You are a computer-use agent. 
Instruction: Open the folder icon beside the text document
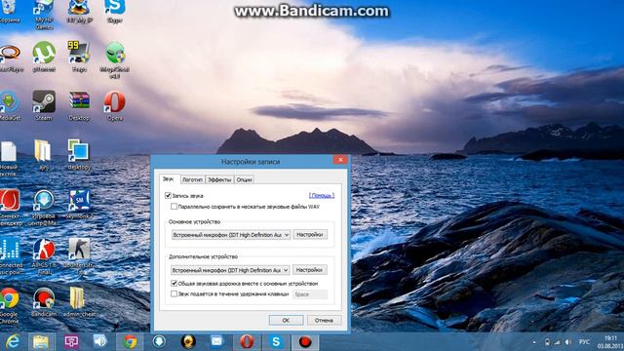tap(43, 154)
